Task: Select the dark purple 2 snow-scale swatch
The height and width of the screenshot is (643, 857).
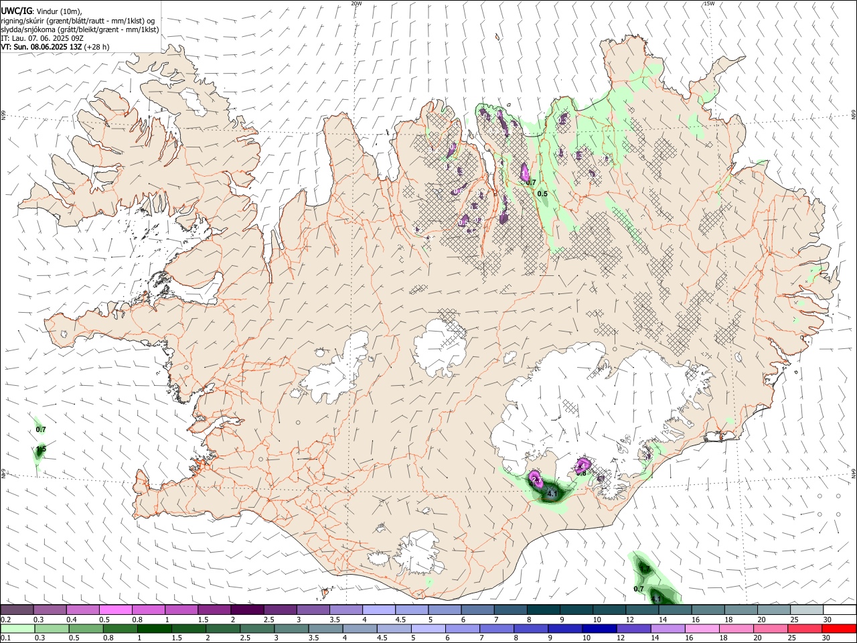Action: pos(247,610)
